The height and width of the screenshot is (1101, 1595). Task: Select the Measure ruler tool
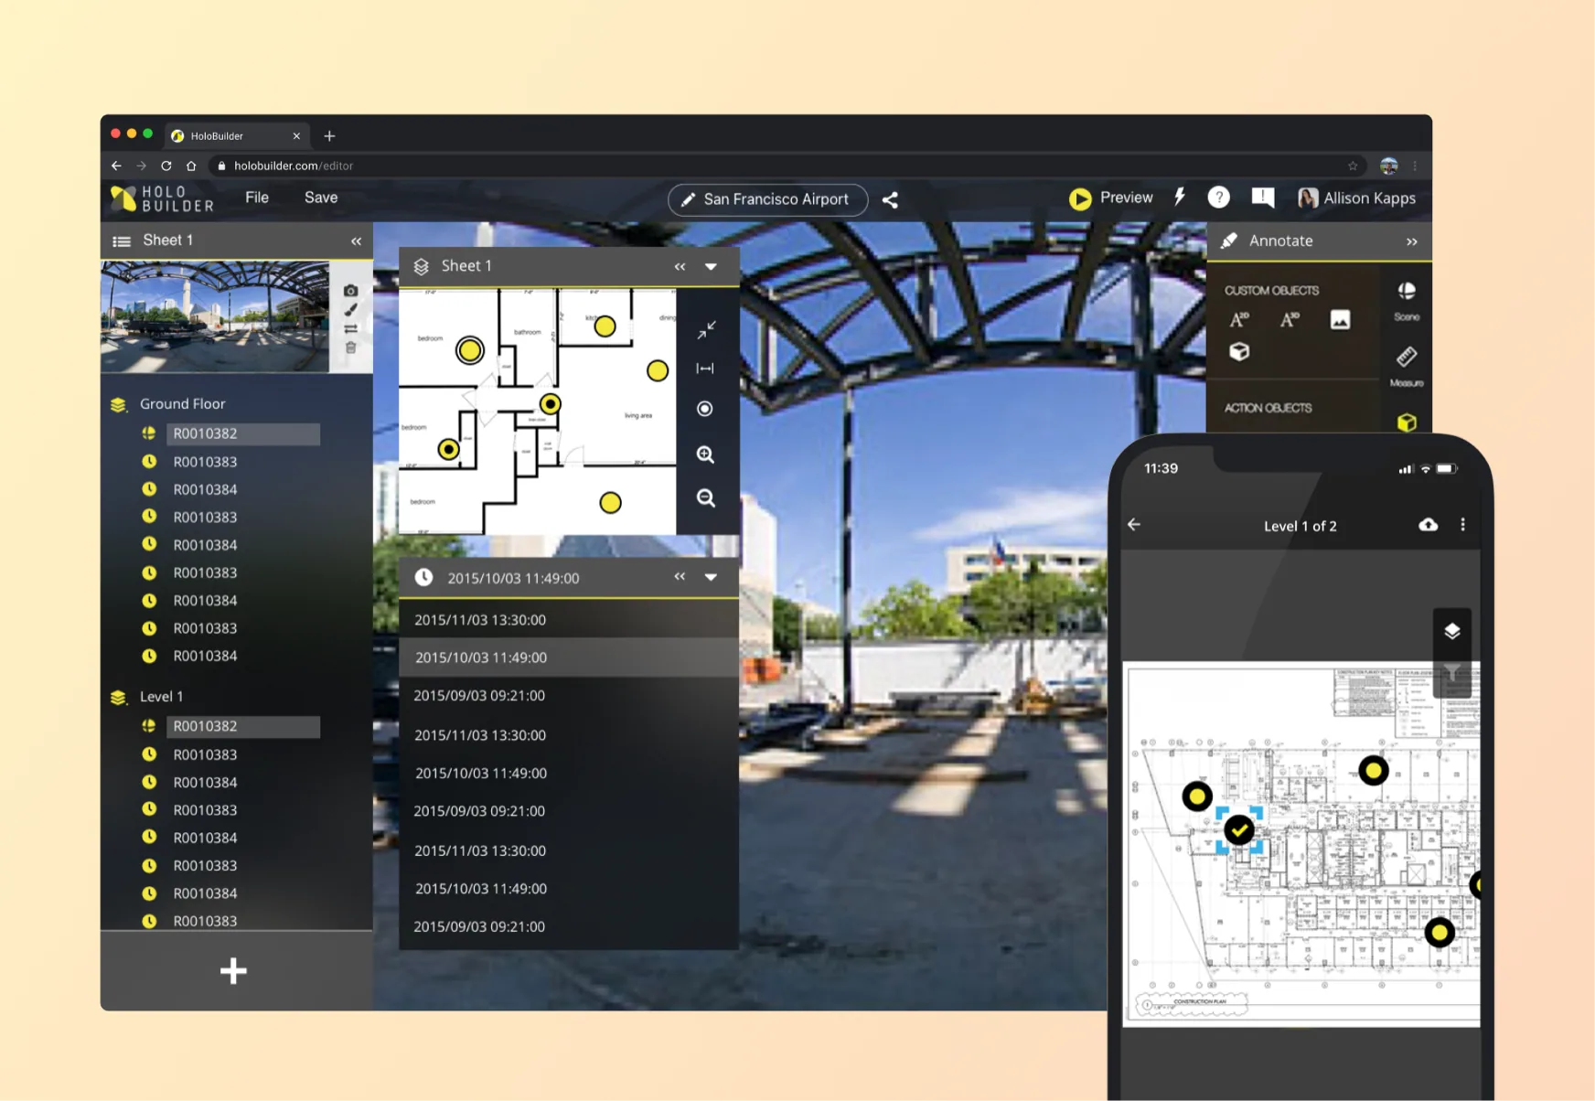(x=1407, y=357)
